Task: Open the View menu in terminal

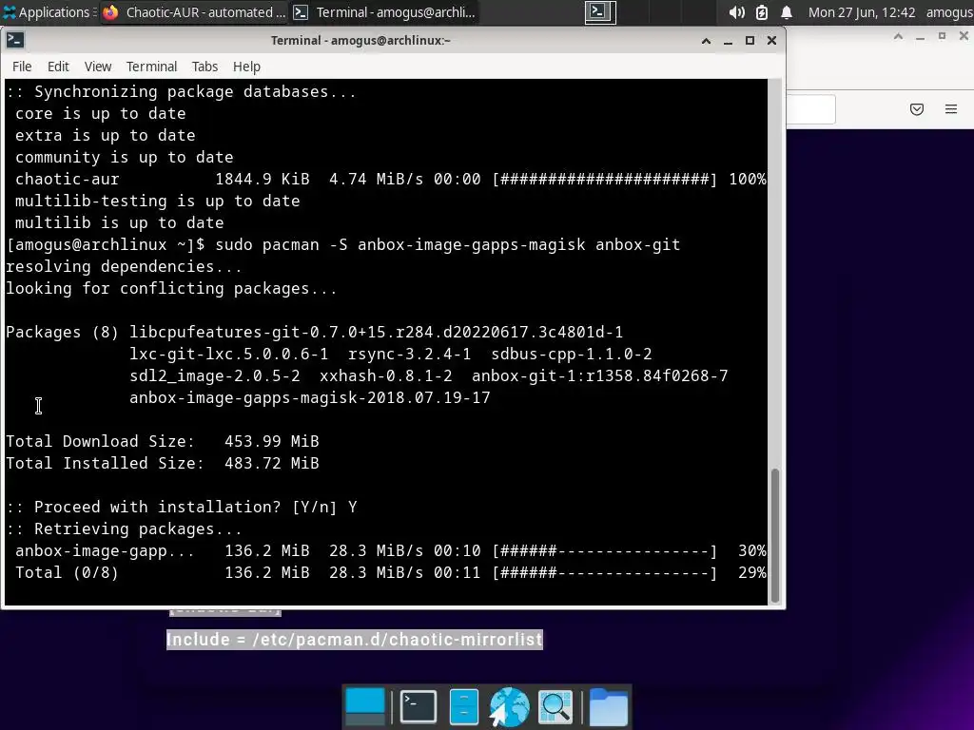Action: pyautogui.click(x=98, y=67)
